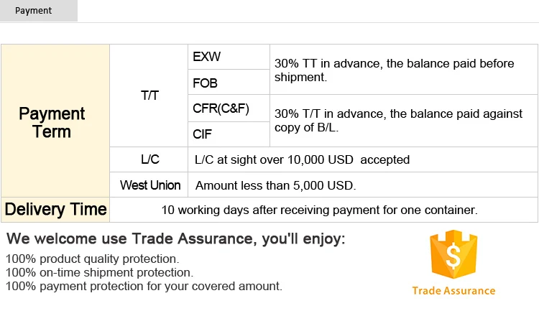Select the CIF trade term cell
Image resolution: width=539 pixels, height=311 pixels.
(x=203, y=134)
